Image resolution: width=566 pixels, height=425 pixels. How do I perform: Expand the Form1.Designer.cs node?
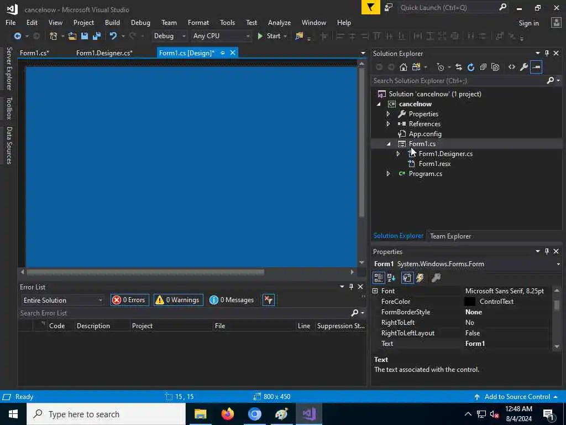[398, 154]
